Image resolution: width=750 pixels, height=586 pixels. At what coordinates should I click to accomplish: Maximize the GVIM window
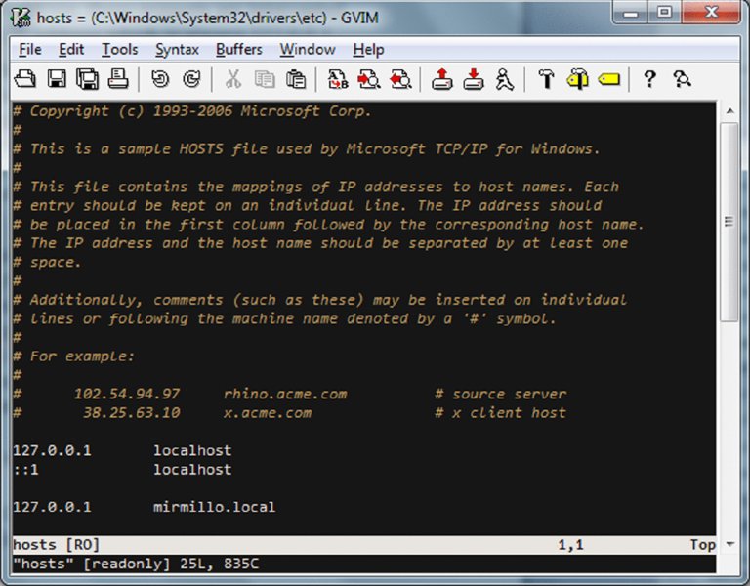[664, 13]
